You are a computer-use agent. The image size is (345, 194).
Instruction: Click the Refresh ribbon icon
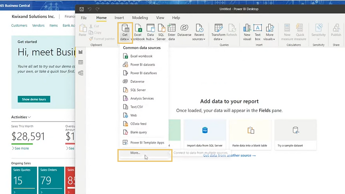pos(232,30)
